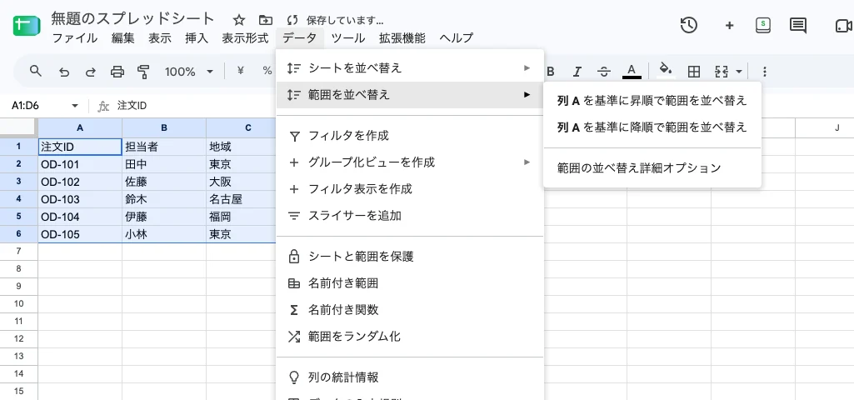Star the spreadsheet with the star icon
The width and height of the screenshot is (854, 400).
coord(238,20)
